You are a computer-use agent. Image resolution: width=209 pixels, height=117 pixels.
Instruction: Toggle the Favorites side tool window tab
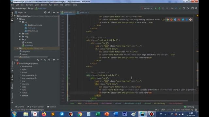[12, 98]
